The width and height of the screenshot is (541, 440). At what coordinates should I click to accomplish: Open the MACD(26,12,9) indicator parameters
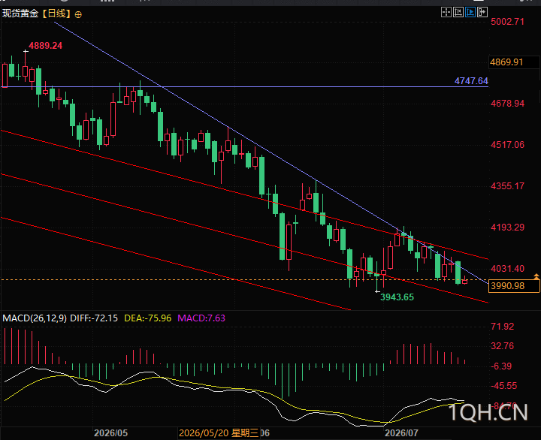pyautogui.click(x=35, y=318)
